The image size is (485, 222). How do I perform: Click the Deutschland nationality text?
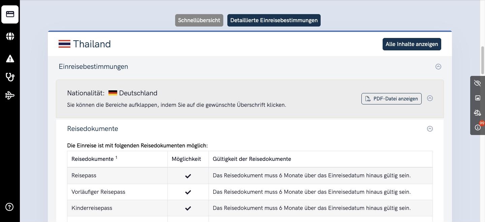coord(138,93)
